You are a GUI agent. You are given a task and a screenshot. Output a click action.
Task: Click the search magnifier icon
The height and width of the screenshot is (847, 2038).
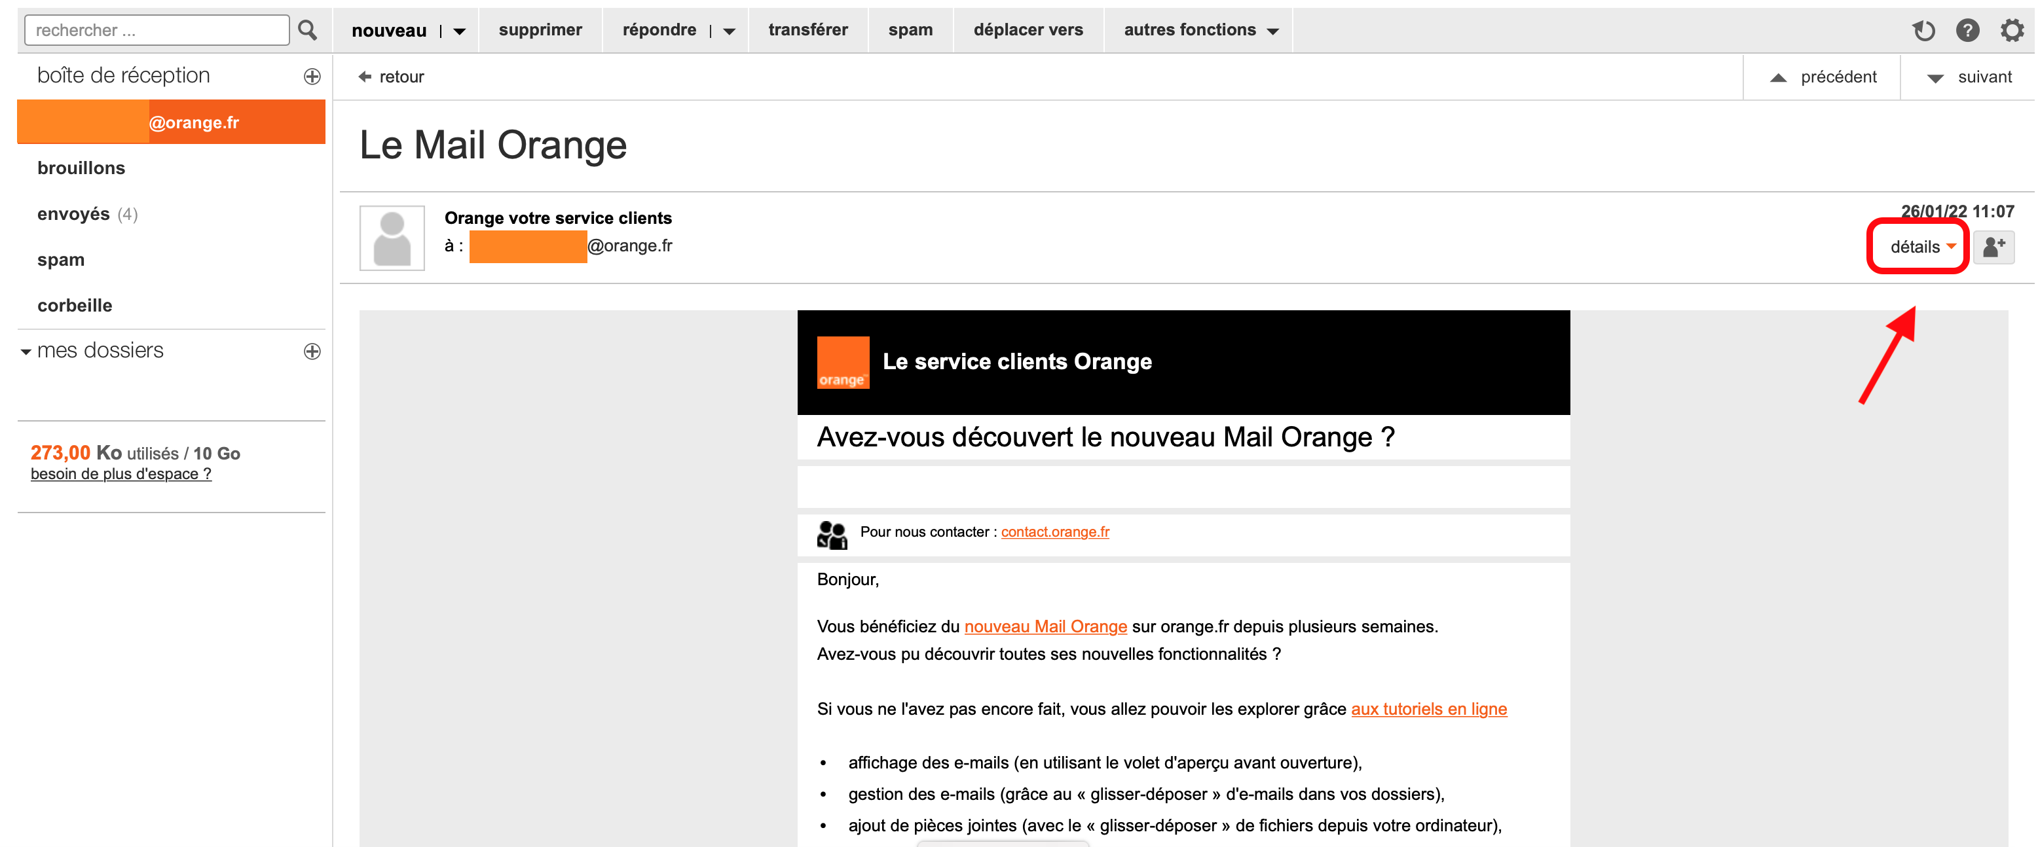(x=308, y=30)
